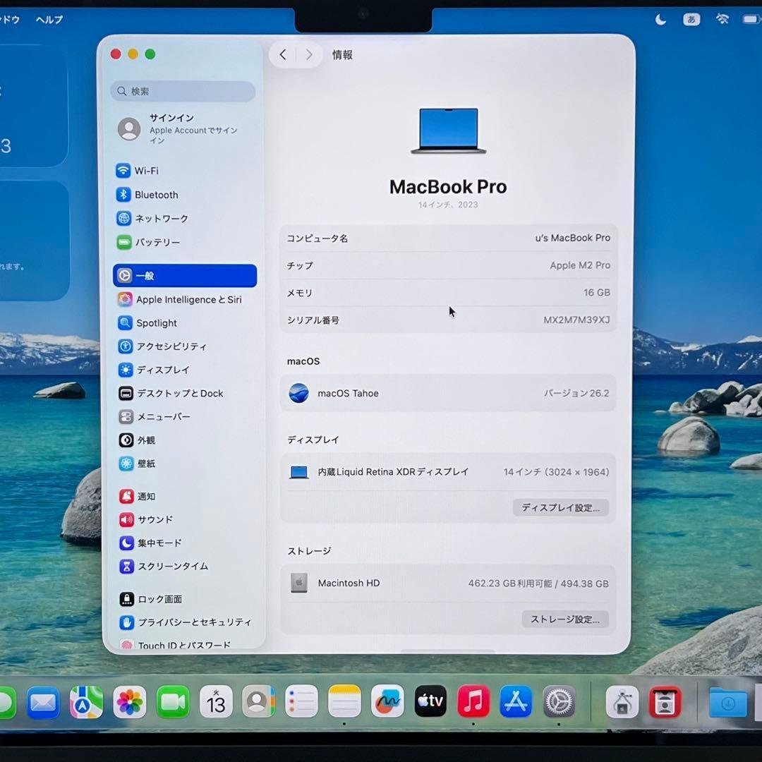Launch Apple Music from the Dock
Viewport: 762px width, 762px height.
(x=473, y=701)
